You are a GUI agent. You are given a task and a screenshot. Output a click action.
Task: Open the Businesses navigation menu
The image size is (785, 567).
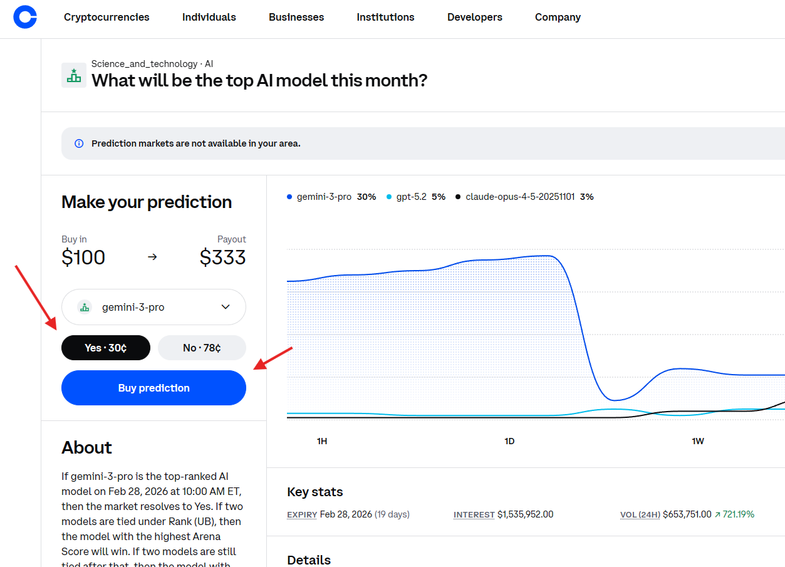click(x=296, y=18)
